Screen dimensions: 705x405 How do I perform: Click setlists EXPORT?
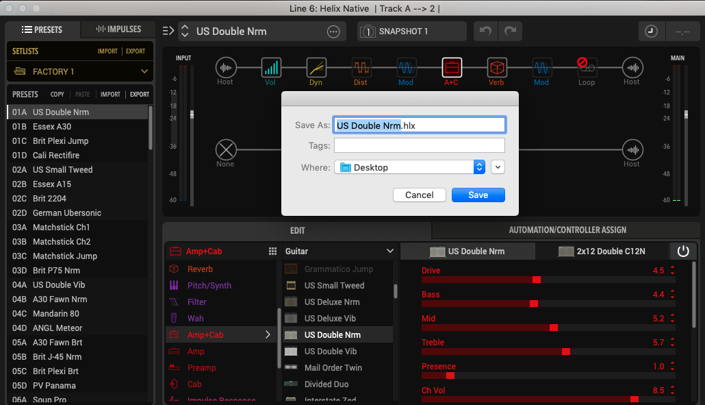click(x=136, y=51)
